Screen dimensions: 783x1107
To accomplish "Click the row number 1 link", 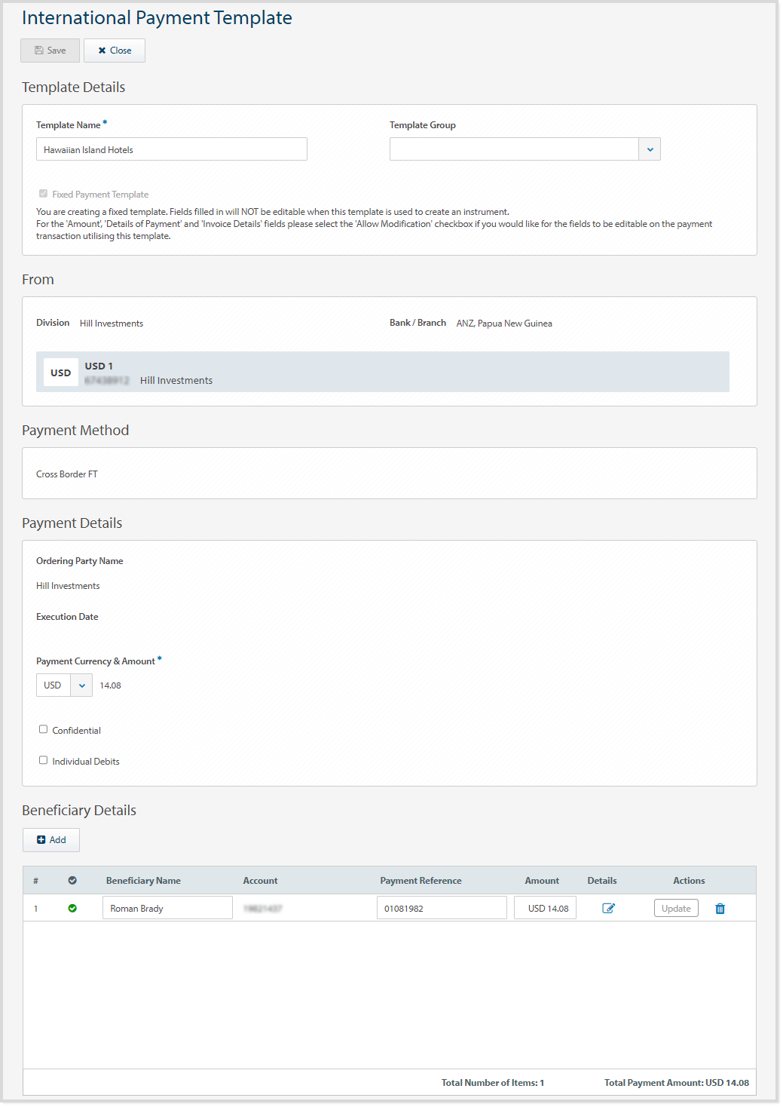I will tap(35, 908).
